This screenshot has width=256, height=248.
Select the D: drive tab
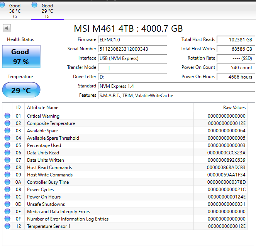pos(47,11)
